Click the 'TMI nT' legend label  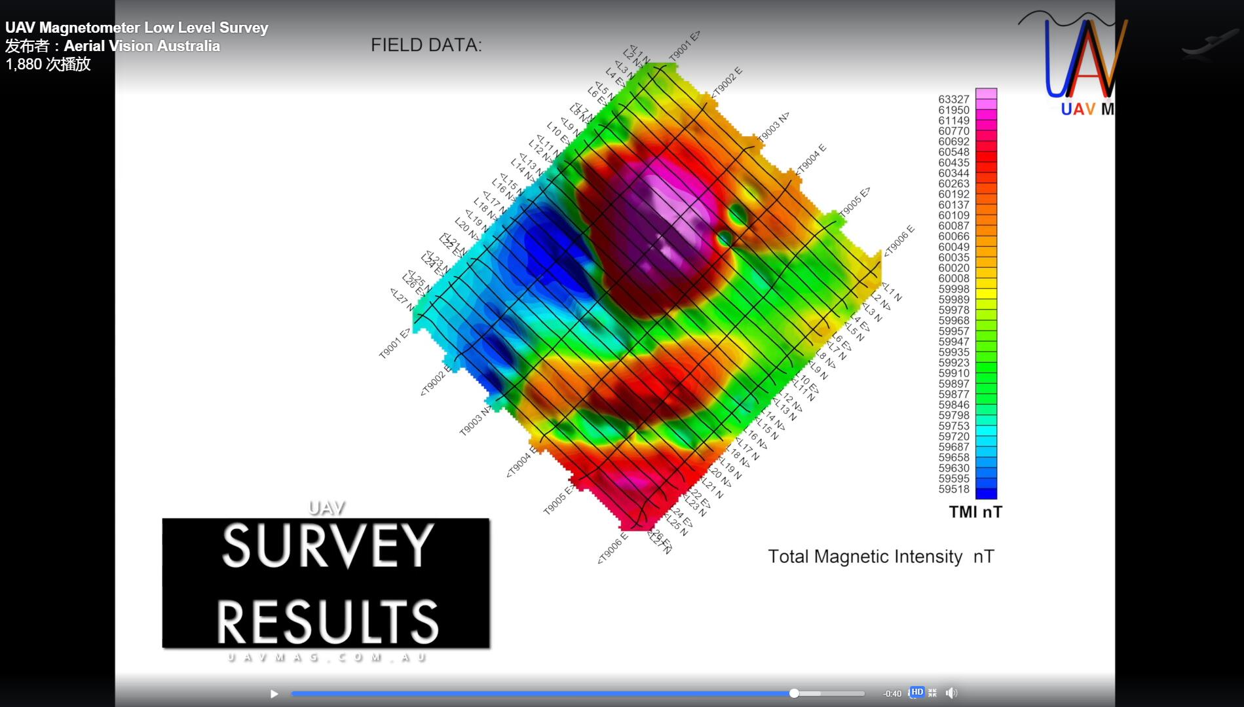pyautogui.click(x=975, y=513)
